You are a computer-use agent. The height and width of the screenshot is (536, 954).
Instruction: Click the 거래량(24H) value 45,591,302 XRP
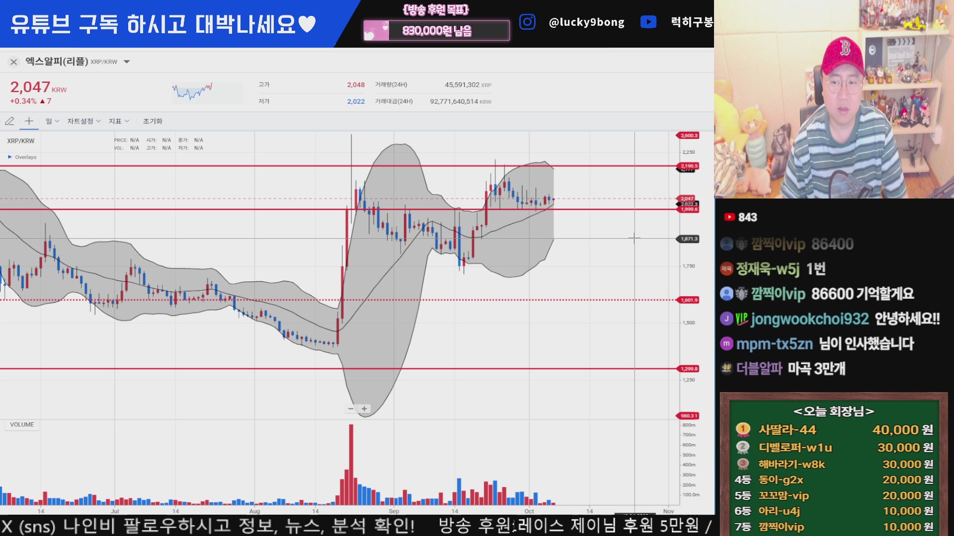(468, 85)
